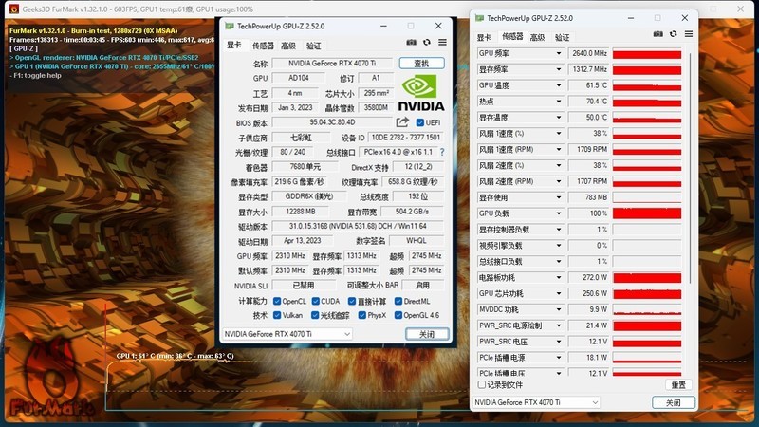Click the GPU 负载 red sensor graph

pos(647,213)
